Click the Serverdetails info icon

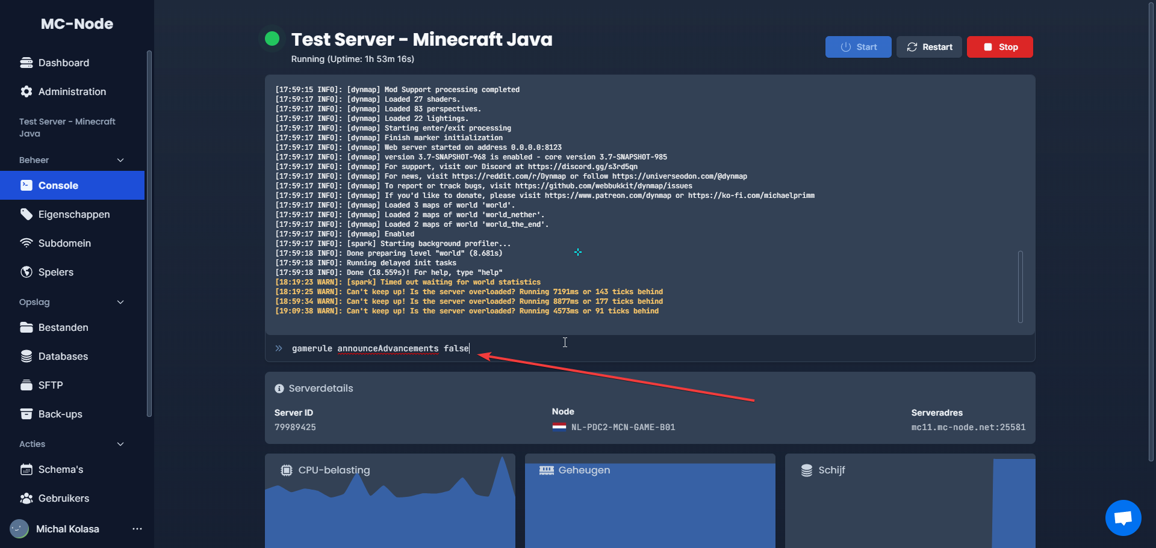pyautogui.click(x=279, y=389)
